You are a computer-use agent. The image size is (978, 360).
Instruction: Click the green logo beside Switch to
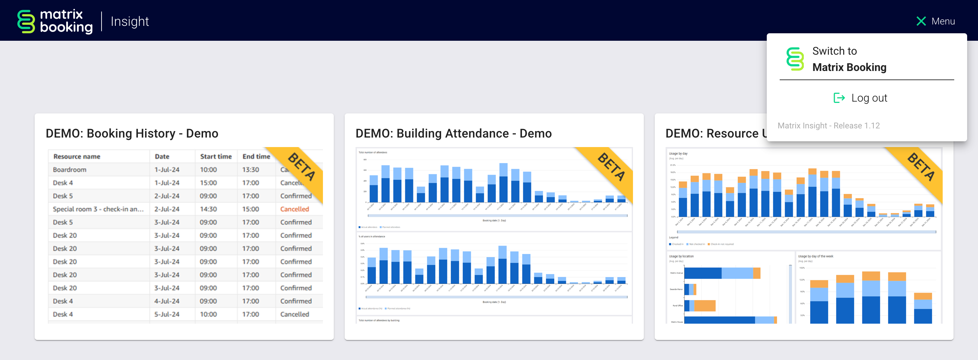795,59
